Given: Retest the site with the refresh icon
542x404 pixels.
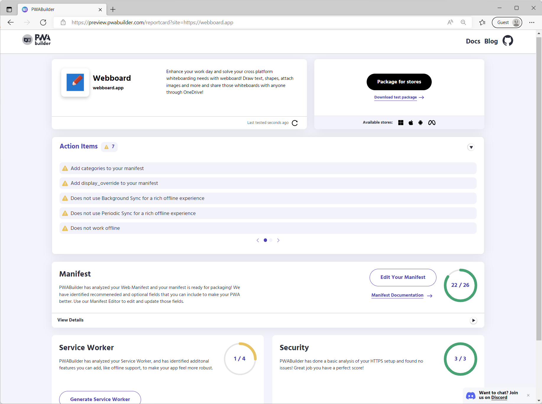Looking at the screenshot, I should pyautogui.click(x=295, y=123).
